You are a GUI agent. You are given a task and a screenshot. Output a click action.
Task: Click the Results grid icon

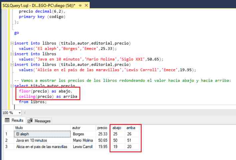click(x=7, y=120)
